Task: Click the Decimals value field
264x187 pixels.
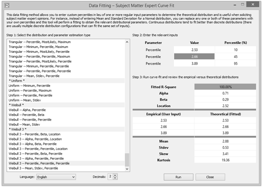Action: (x=110, y=177)
